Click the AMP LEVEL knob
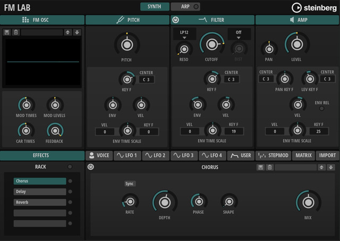 click(297, 44)
